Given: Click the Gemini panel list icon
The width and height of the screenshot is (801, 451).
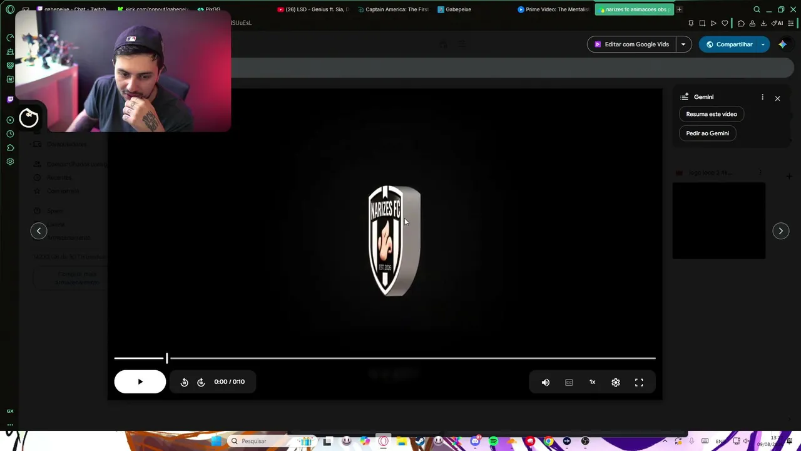Looking at the screenshot, I should click(x=685, y=97).
